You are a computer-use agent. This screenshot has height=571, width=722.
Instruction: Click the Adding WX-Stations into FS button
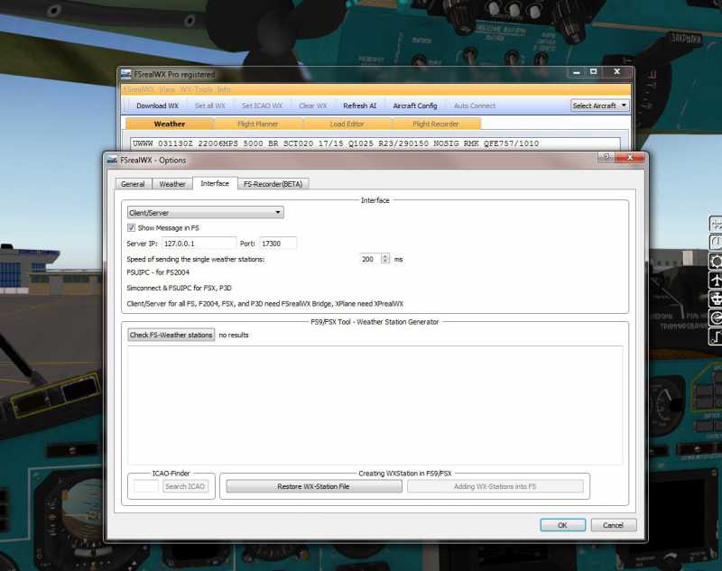click(x=495, y=486)
